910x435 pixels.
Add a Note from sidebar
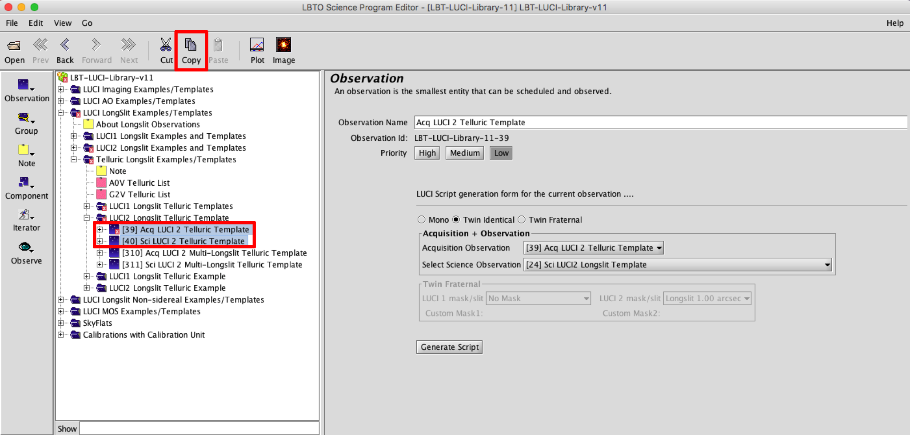pyautogui.click(x=26, y=156)
